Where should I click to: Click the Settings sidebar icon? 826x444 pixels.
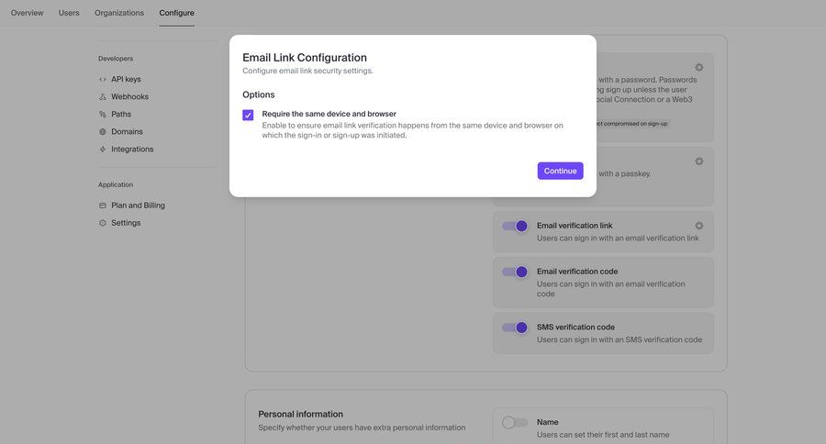pos(103,223)
